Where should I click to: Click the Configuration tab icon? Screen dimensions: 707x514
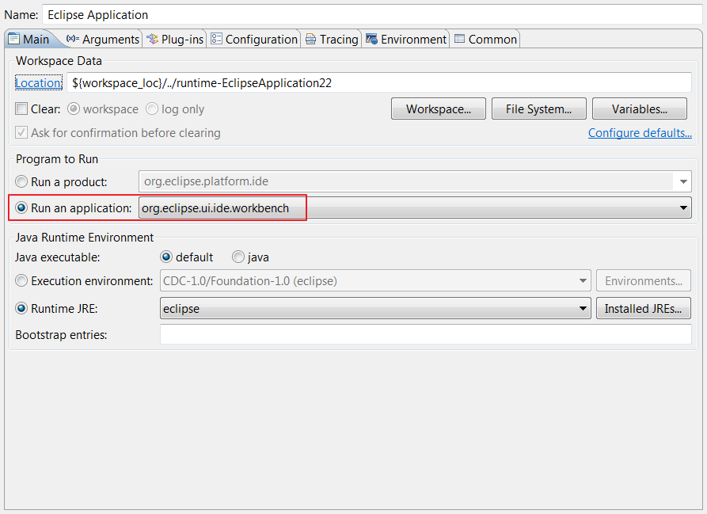tap(215, 38)
